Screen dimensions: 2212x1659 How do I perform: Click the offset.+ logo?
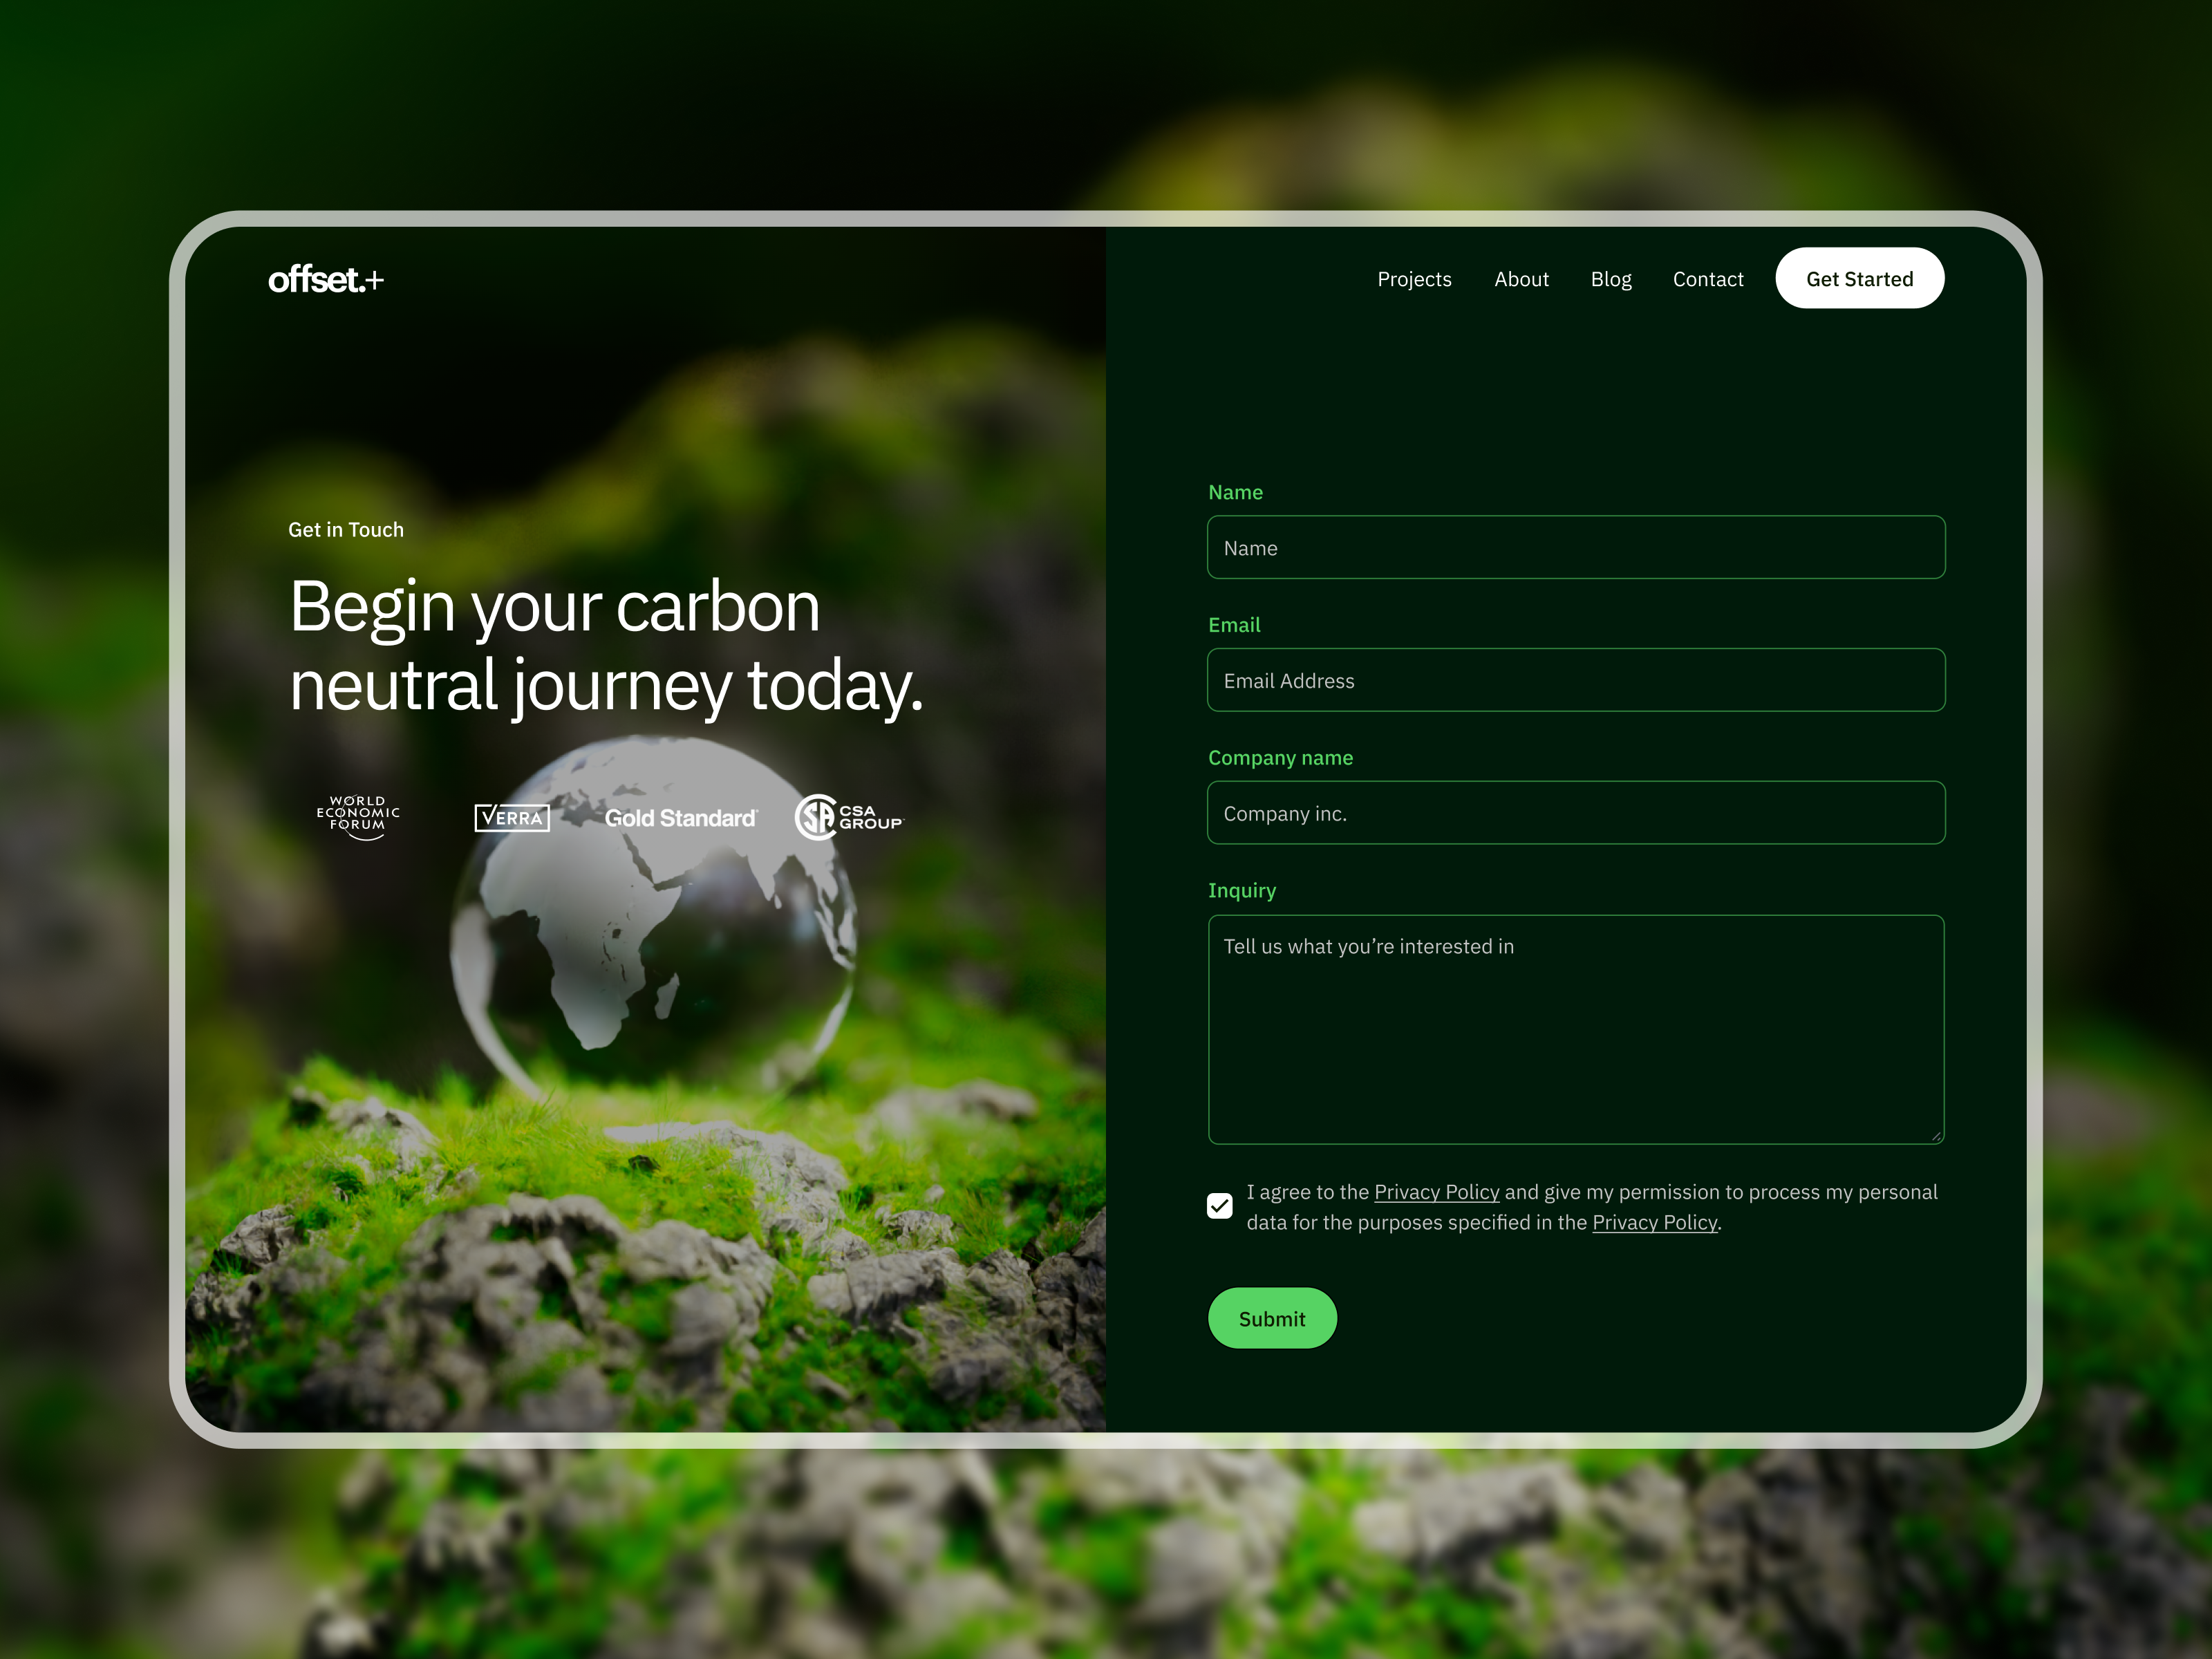pos(326,280)
